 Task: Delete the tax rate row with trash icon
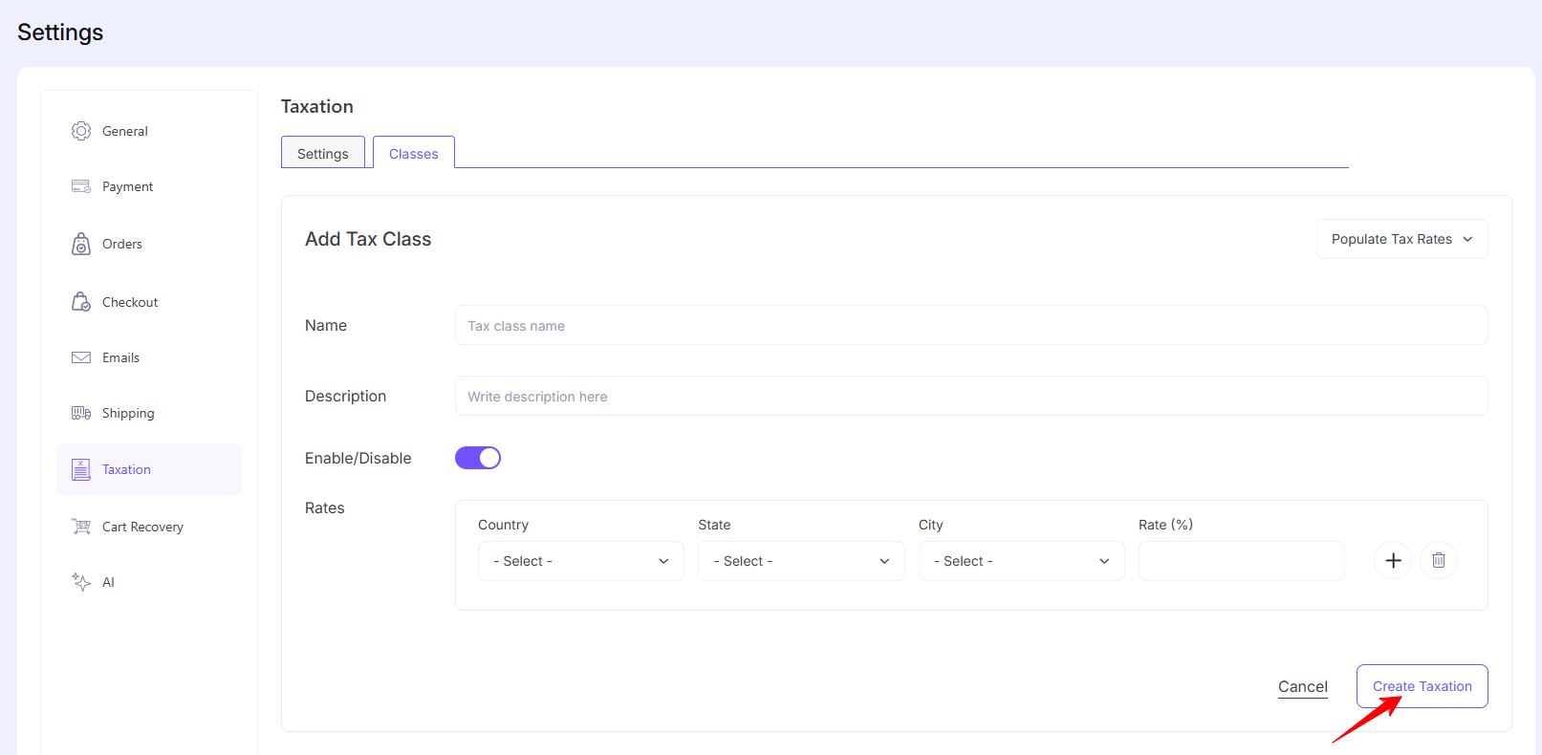coord(1439,561)
